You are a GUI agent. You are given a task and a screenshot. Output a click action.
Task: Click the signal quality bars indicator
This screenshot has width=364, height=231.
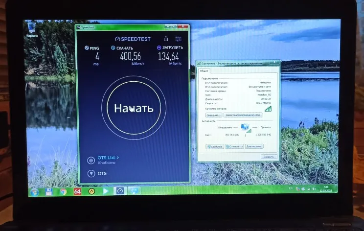(268, 109)
